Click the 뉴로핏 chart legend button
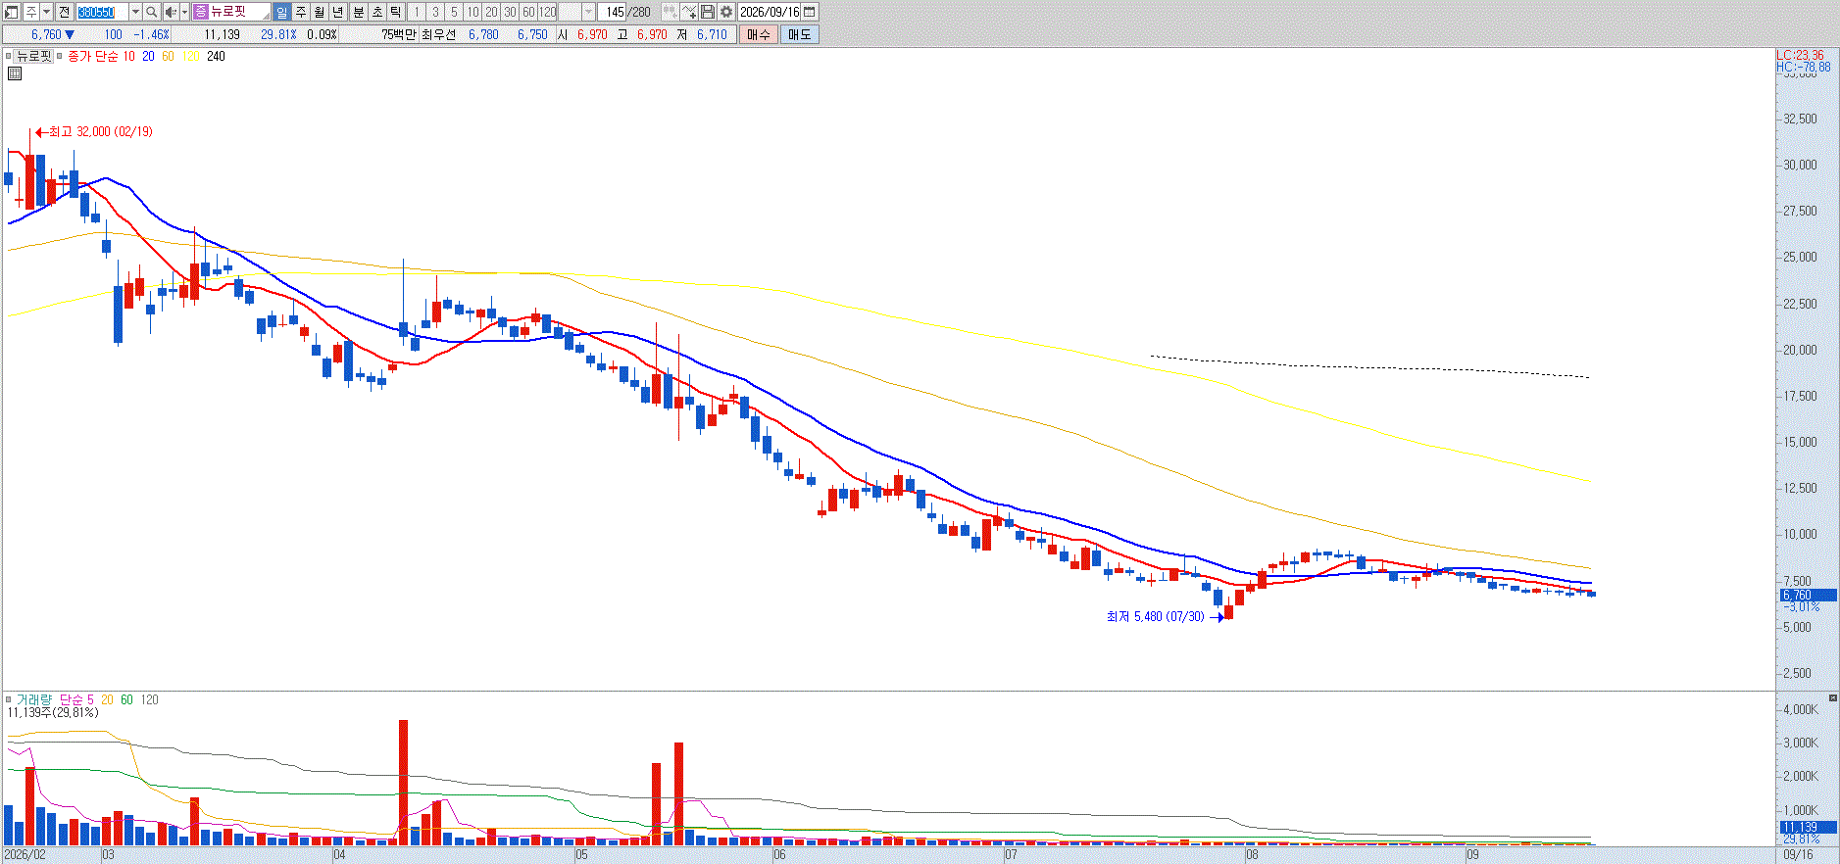The width and height of the screenshot is (1840, 864). 34,56
